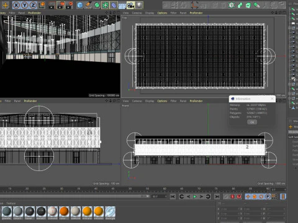
Task: Click OK in the Information dialog
Action: tap(252, 122)
